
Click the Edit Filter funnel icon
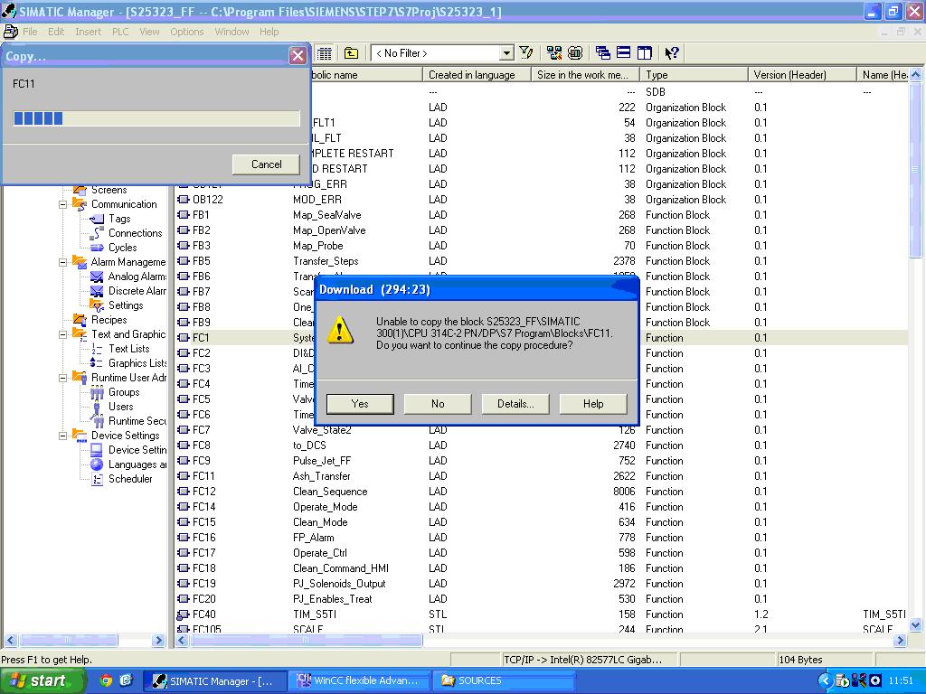pyautogui.click(x=525, y=53)
